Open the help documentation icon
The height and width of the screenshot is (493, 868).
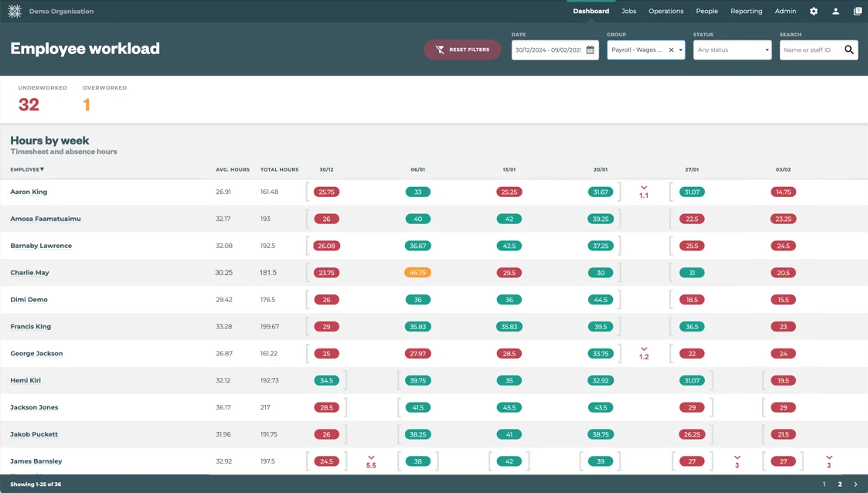(x=857, y=11)
